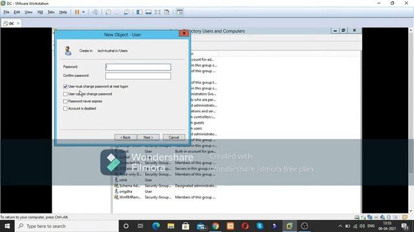
Task: Close the DC tab
Action: (18, 23)
